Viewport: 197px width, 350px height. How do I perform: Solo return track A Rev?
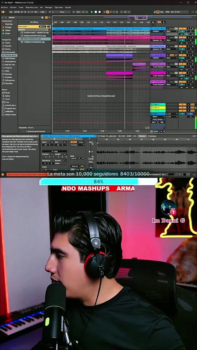(x=189, y=105)
